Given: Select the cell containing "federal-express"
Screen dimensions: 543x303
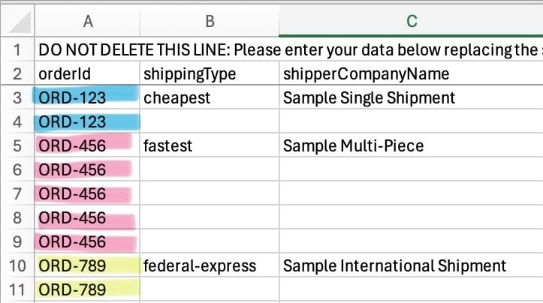Looking at the screenshot, I should pos(208,265).
